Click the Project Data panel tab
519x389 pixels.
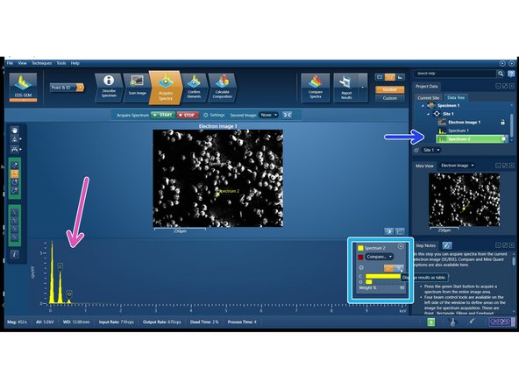click(426, 87)
